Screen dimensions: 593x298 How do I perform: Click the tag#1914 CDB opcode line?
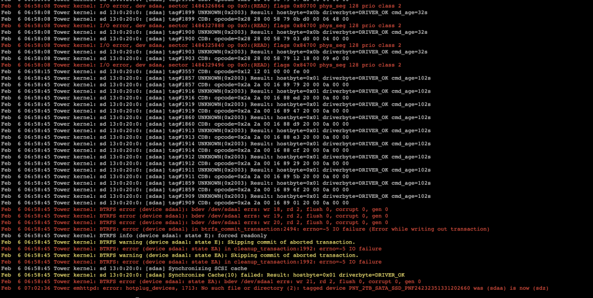[x=175, y=150]
